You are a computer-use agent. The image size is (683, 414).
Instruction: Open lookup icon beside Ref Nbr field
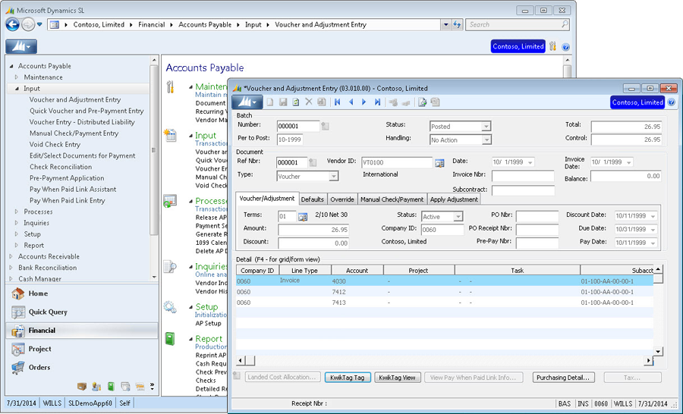[313, 162]
